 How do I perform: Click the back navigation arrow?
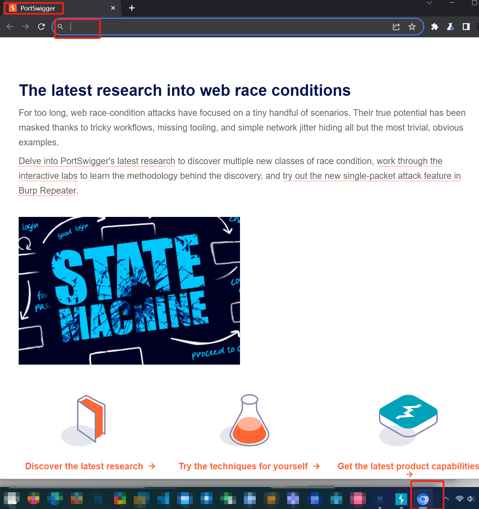tap(10, 27)
